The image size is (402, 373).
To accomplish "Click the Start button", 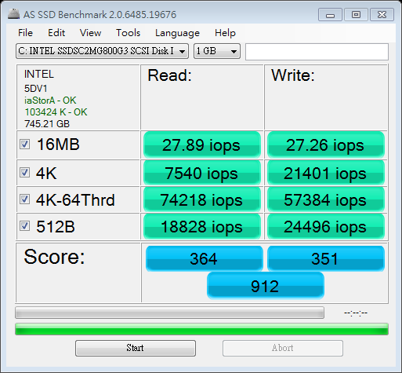I will (x=136, y=348).
